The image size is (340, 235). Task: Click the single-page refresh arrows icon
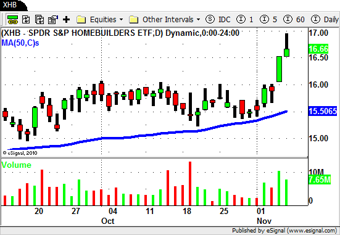27,20
